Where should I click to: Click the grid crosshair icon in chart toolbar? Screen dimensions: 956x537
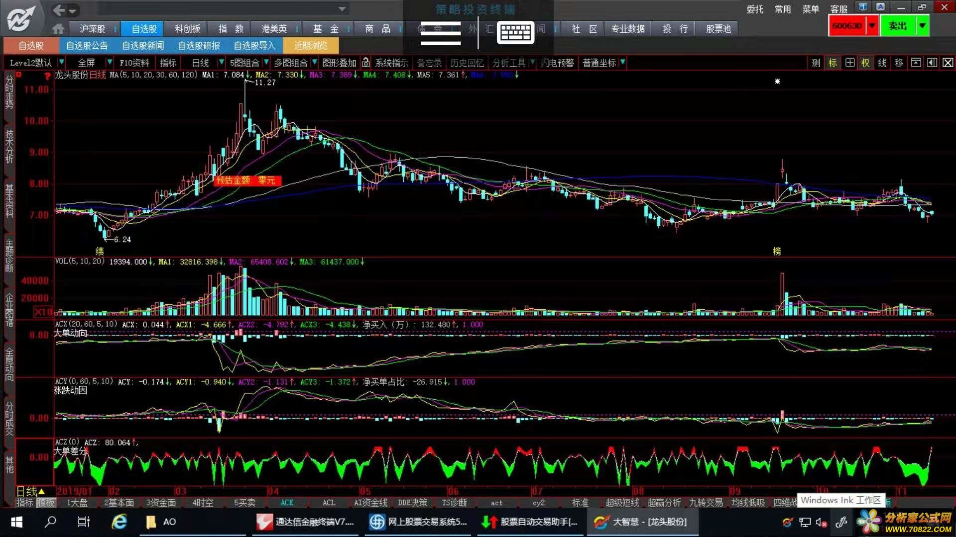click(x=850, y=63)
